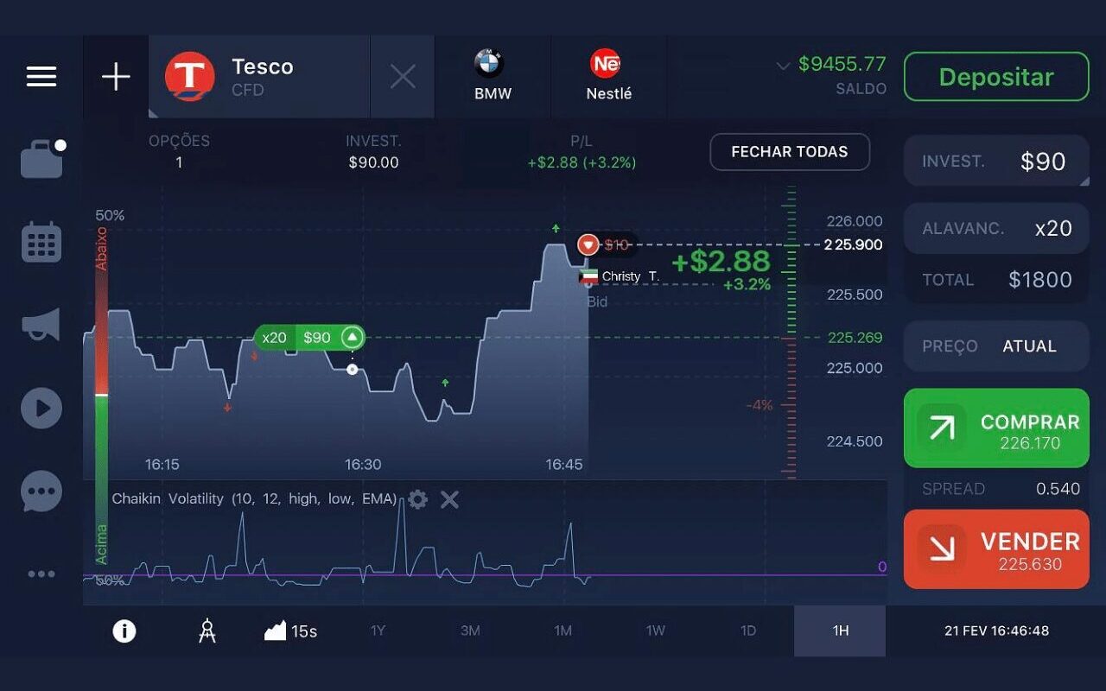
Task: Switch to the Nestlé asset tab
Action: tap(608, 76)
